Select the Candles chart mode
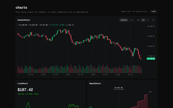 [x=124, y=20]
